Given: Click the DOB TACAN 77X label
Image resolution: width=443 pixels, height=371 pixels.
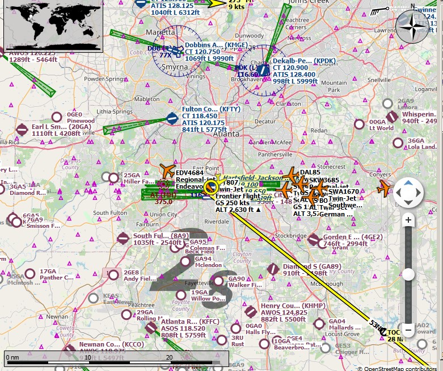Looking at the screenshot, I should [159, 52].
